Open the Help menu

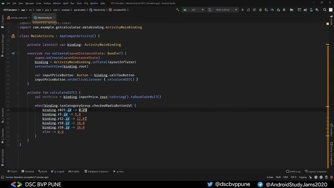click(103, 3)
